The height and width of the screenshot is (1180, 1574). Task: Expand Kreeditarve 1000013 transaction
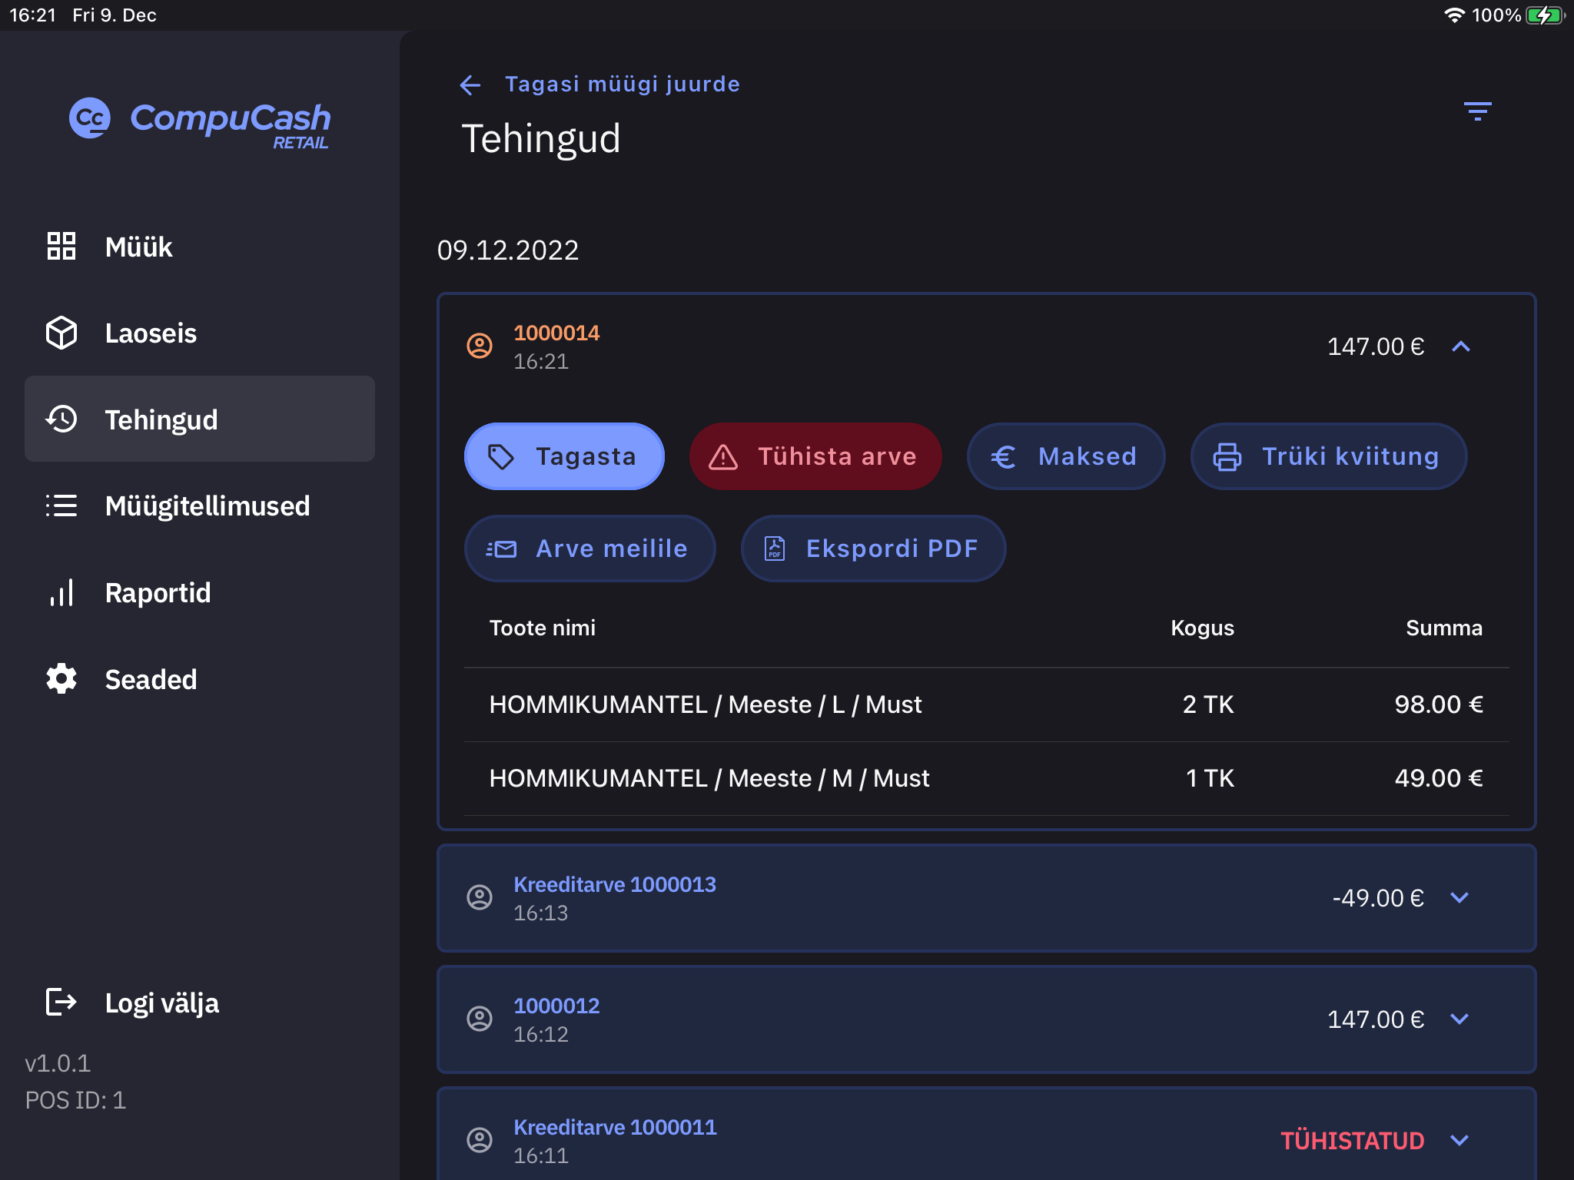[1459, 897]
